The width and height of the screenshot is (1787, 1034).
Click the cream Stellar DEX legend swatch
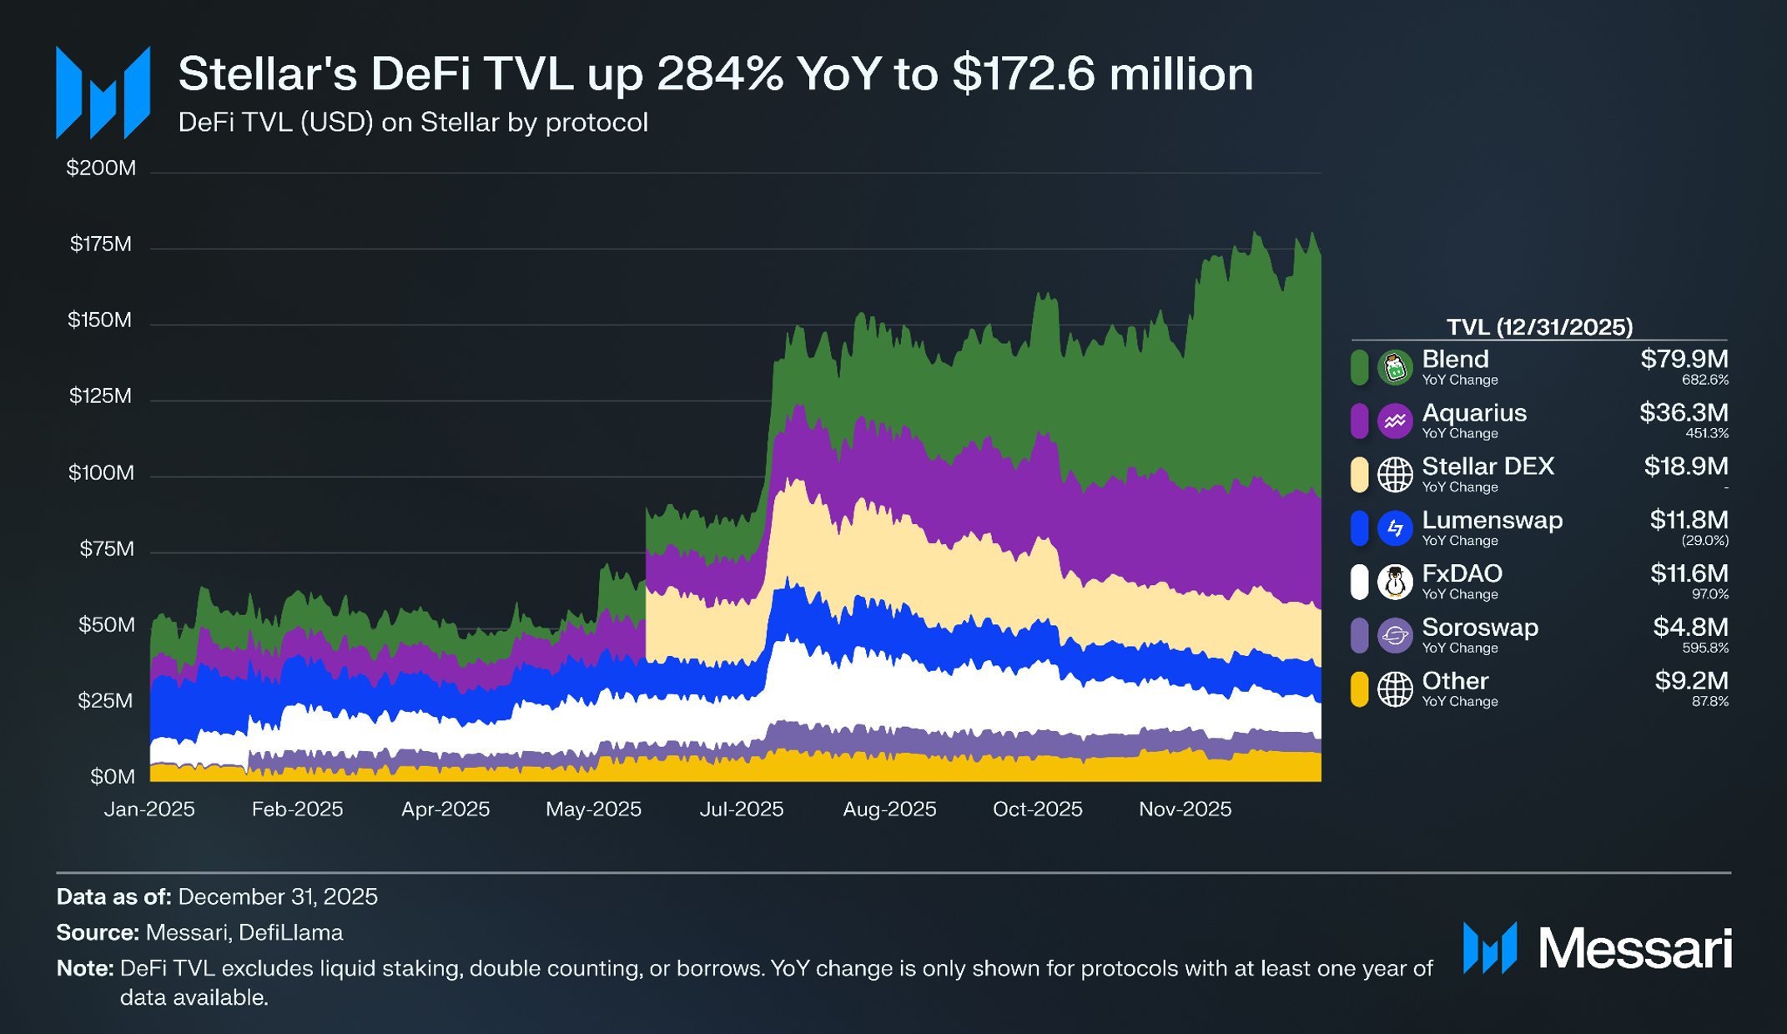click(x=1359, y=475)
